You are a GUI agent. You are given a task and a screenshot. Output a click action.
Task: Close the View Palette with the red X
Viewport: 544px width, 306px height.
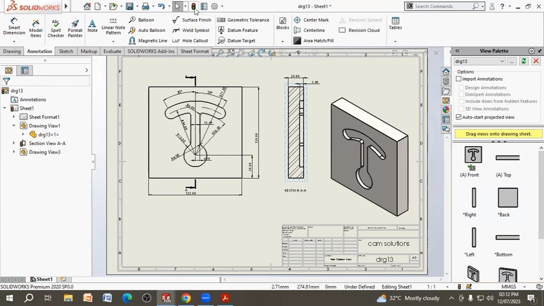pos(536,61)
